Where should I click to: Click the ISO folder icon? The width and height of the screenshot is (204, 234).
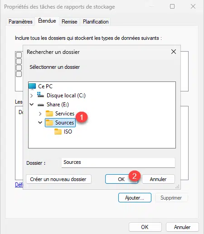tap(58, 132)
